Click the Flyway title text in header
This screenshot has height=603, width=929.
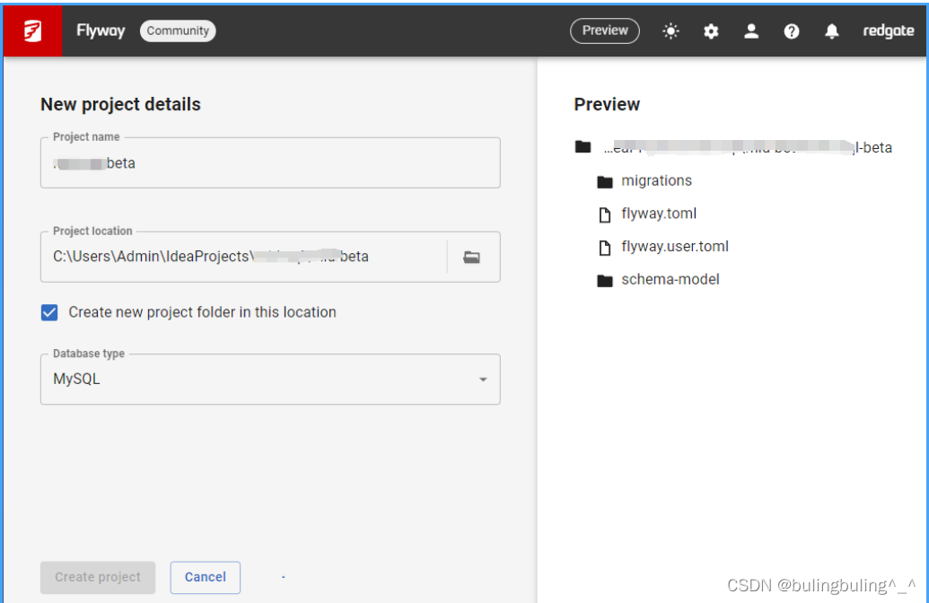point(101,31)
